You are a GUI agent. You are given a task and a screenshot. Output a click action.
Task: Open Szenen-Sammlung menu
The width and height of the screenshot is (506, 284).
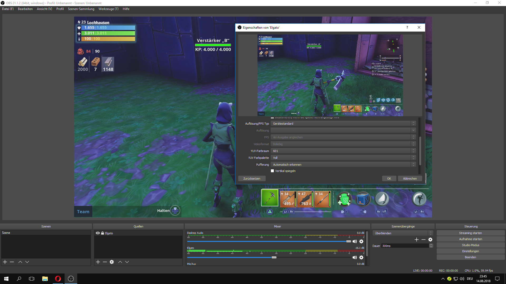81,9
